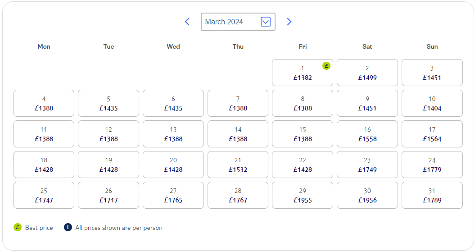Screen dimensions: 475x252
Task: Click the Mon column header
Action: pyautogui.click(x=44, y=46)
